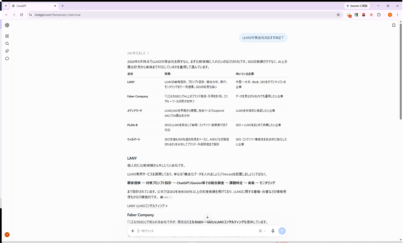Open the 高 reasoning level dropdown
This screenshot has height=243, width=404.
262,231
